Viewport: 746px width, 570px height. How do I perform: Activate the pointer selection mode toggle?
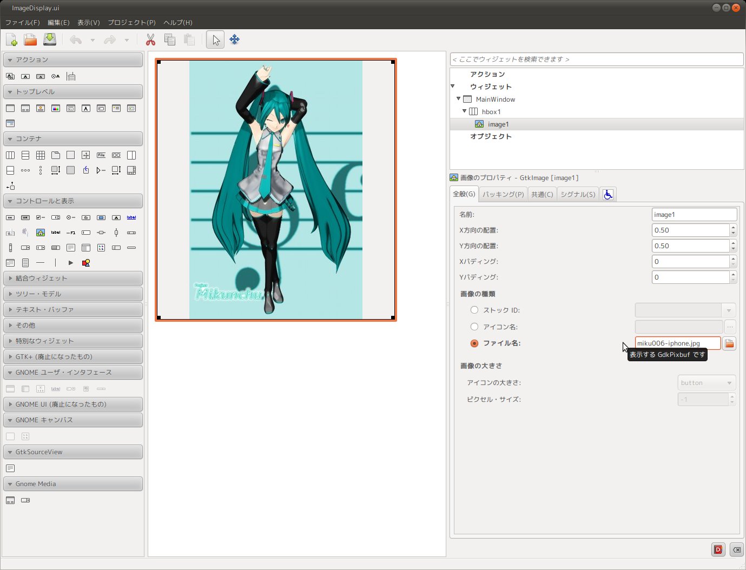(x=215, y=39)
